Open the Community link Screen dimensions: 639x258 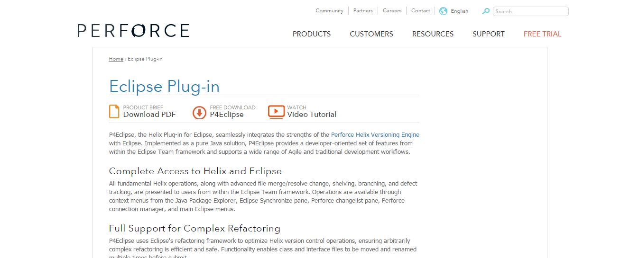coord(329,11)
